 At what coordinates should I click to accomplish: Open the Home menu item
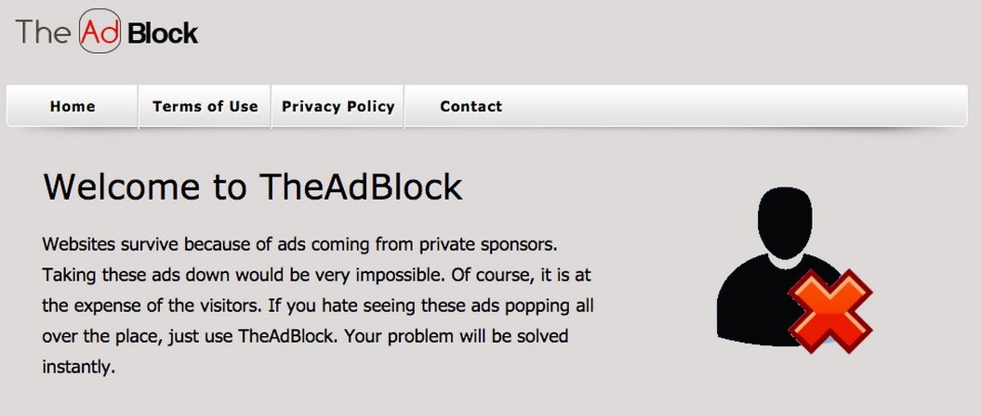click(73, 106)
